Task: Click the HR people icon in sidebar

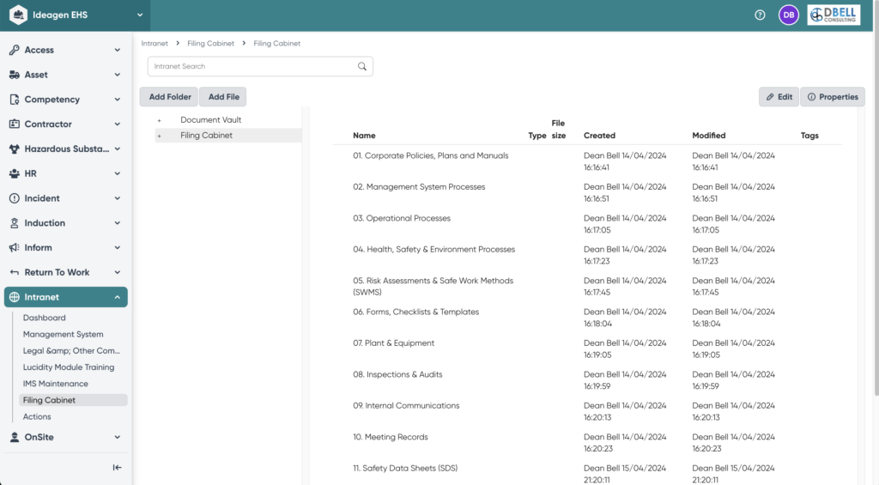Action: (x=14, y=173)
